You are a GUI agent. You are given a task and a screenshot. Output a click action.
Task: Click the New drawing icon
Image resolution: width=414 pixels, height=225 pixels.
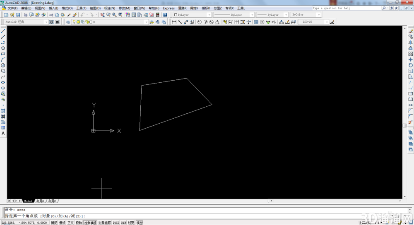6,15
